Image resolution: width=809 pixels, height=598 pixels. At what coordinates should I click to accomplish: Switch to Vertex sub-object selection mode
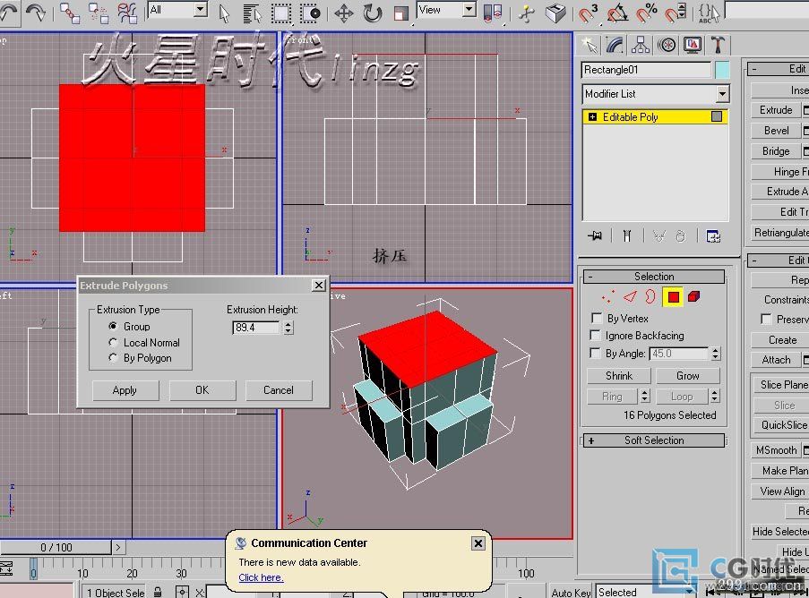[x=609, y=296]
